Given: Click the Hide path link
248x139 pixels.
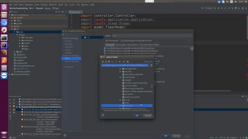Looking at the screenshot, I should (148, 62).
